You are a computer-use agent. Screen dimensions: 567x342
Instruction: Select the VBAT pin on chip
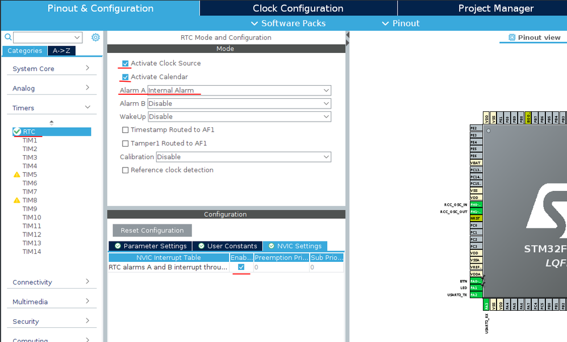[476, 162]
